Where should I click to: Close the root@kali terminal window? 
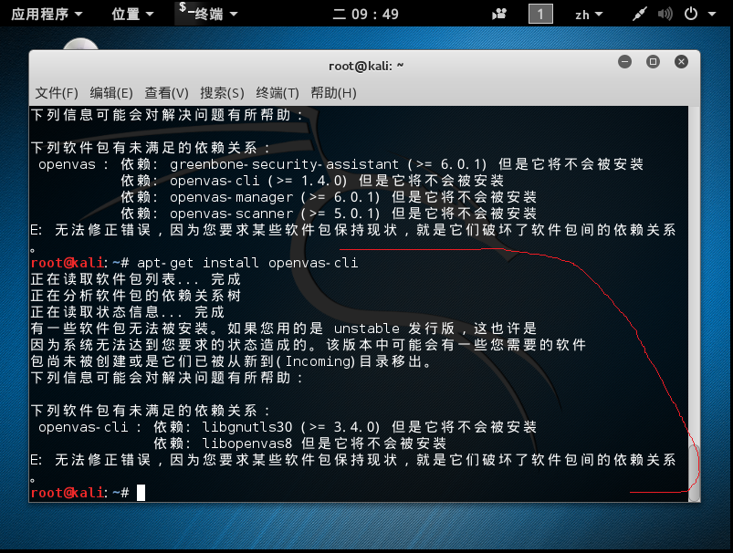(681, 62)
